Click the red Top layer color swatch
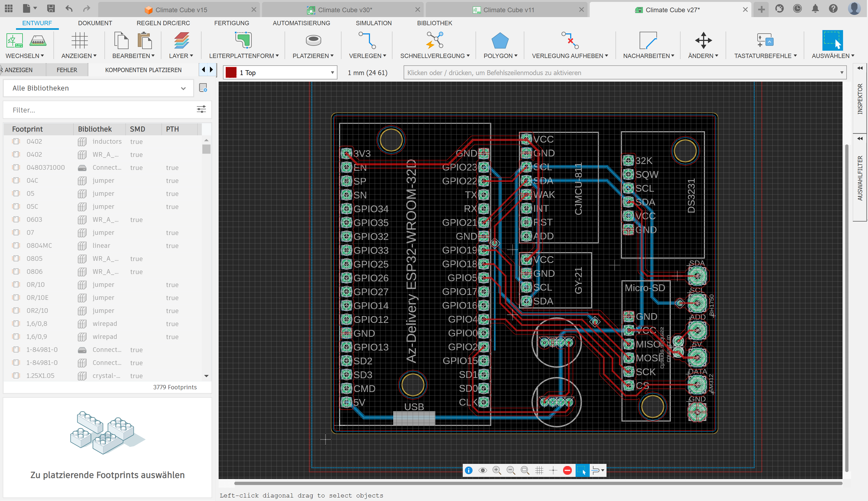Viewport: 868px width, 501px height. tap(231, 73)
